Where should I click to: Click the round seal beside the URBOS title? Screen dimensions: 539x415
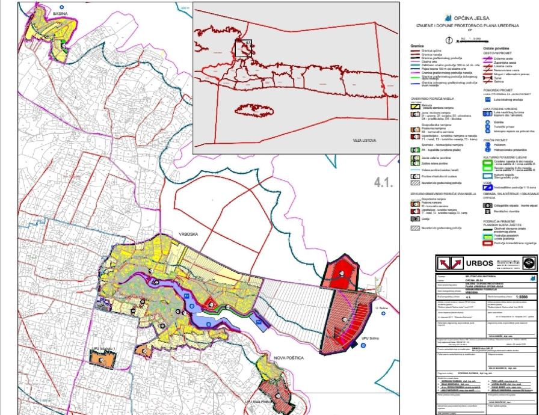tap(529, 263)
